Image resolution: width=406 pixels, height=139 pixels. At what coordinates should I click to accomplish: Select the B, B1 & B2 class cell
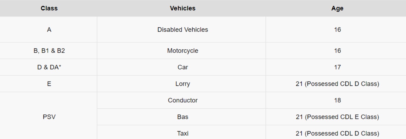click(x=49, y=51)
